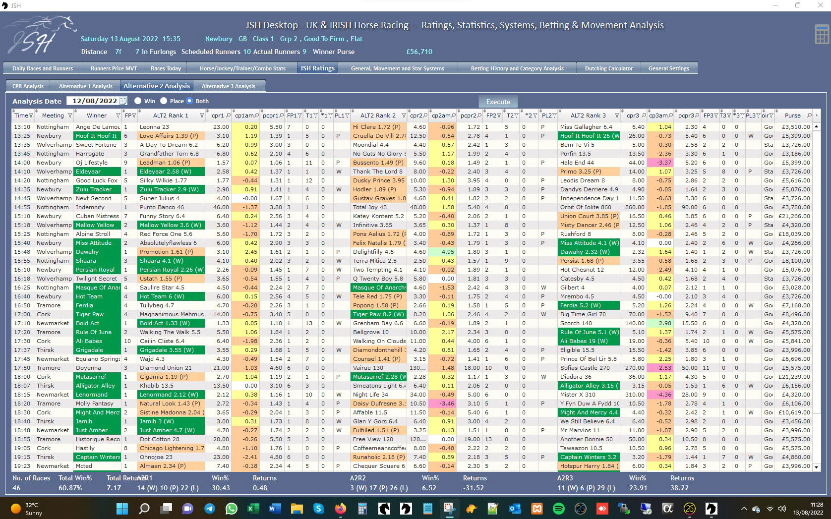Open the Windows Start menu
This screenshot has height=519, width=831.
point(122,509)
